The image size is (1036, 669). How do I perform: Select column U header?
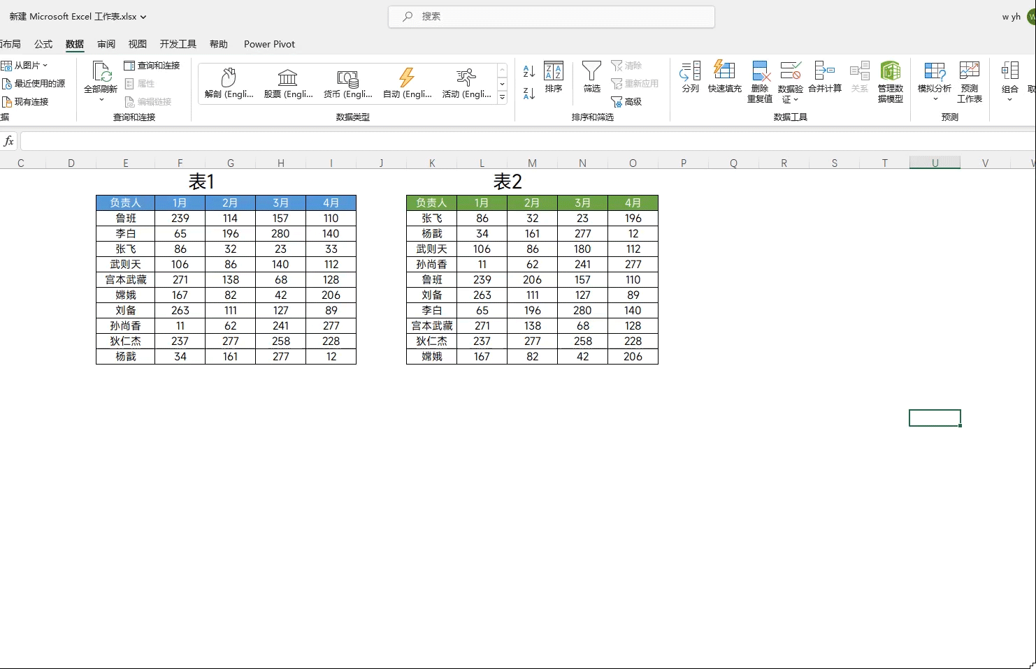point(935,163)
